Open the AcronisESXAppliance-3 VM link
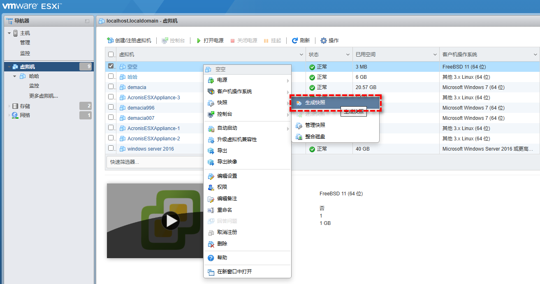The width and height of the screenshot is (540, 284). (x=153, y=97)
